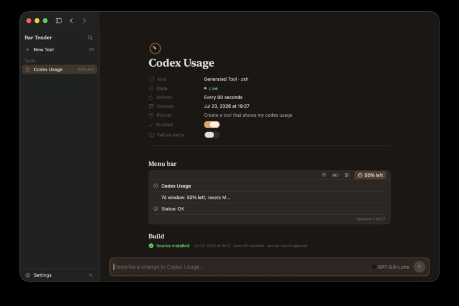Screen dimensions: 459x306
Task: Toggle the sidebar panel icon
Action: (59, 21)
